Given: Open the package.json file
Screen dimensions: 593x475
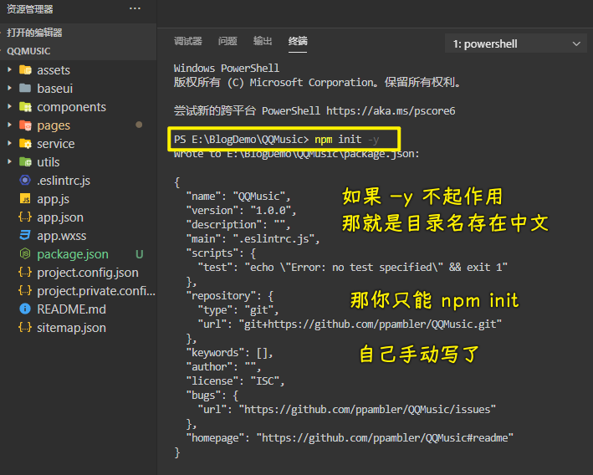Looking at the screenshot, I should pos(73,254).
